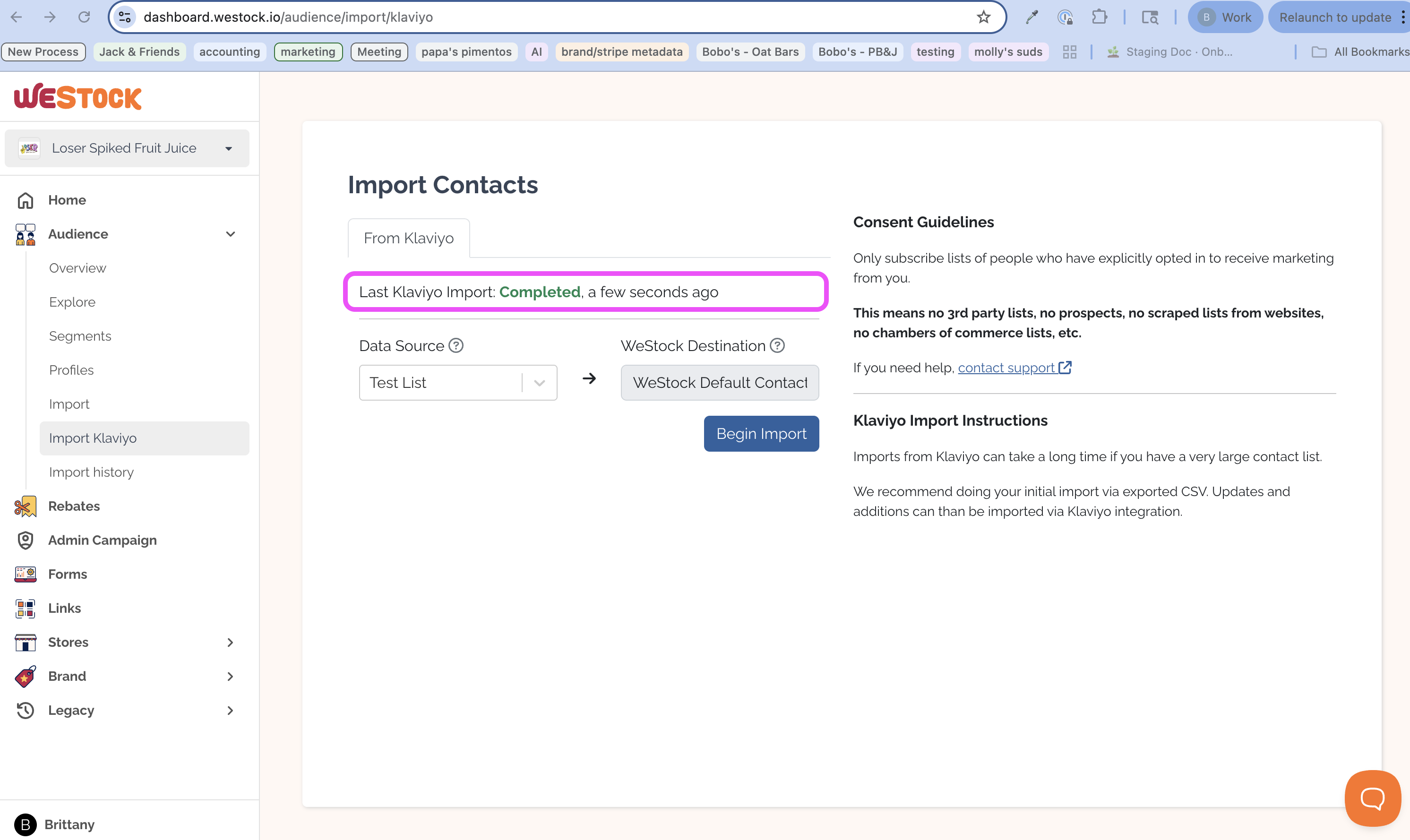Screen dimensions: 1410x840
Task: Expand the Legacy submenu
Action: [x=231, y=711]
